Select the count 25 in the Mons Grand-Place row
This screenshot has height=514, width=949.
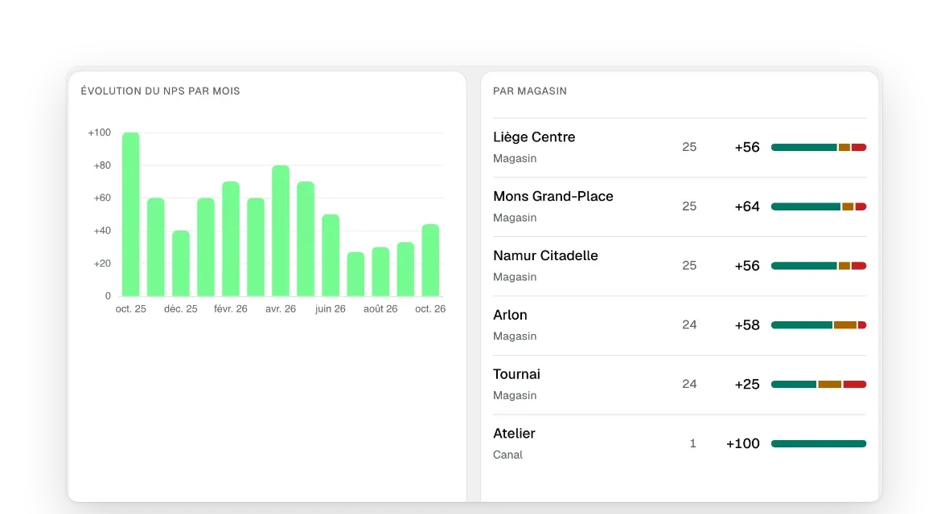pyautogui.click(x=689, y=206)
